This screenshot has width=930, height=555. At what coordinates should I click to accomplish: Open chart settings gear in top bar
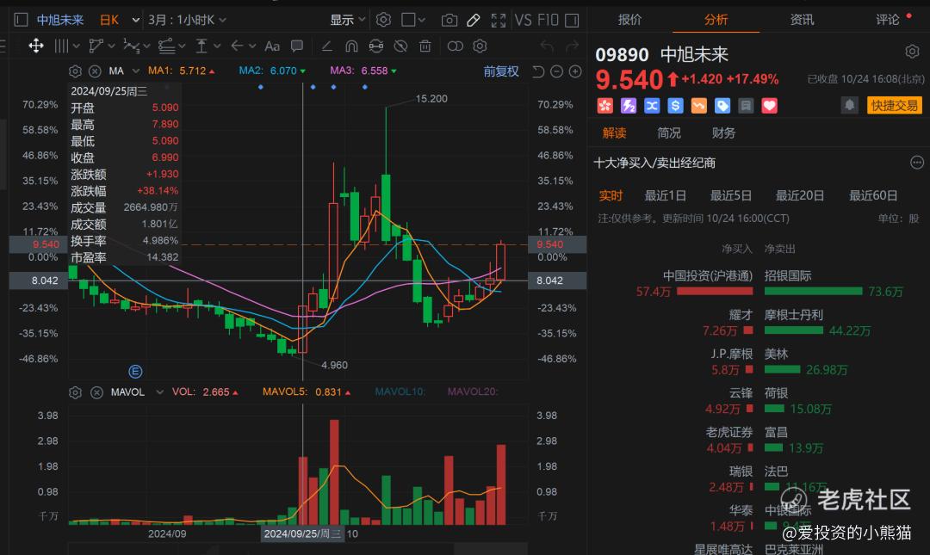coord(384,20)
